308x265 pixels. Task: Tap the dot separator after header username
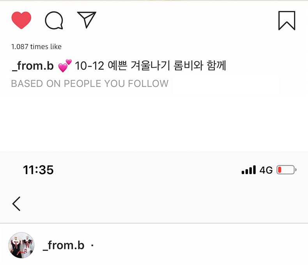[92, 246]
